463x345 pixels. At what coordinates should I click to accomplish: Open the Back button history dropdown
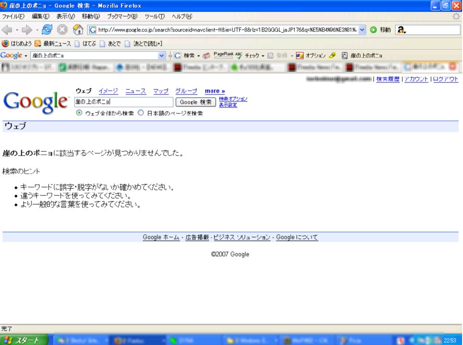click(x=17, y=30)
